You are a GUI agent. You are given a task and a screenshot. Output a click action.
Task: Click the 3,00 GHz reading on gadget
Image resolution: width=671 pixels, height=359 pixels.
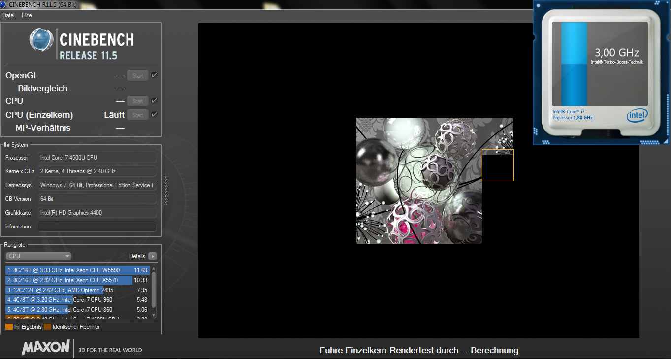point(617,52)
